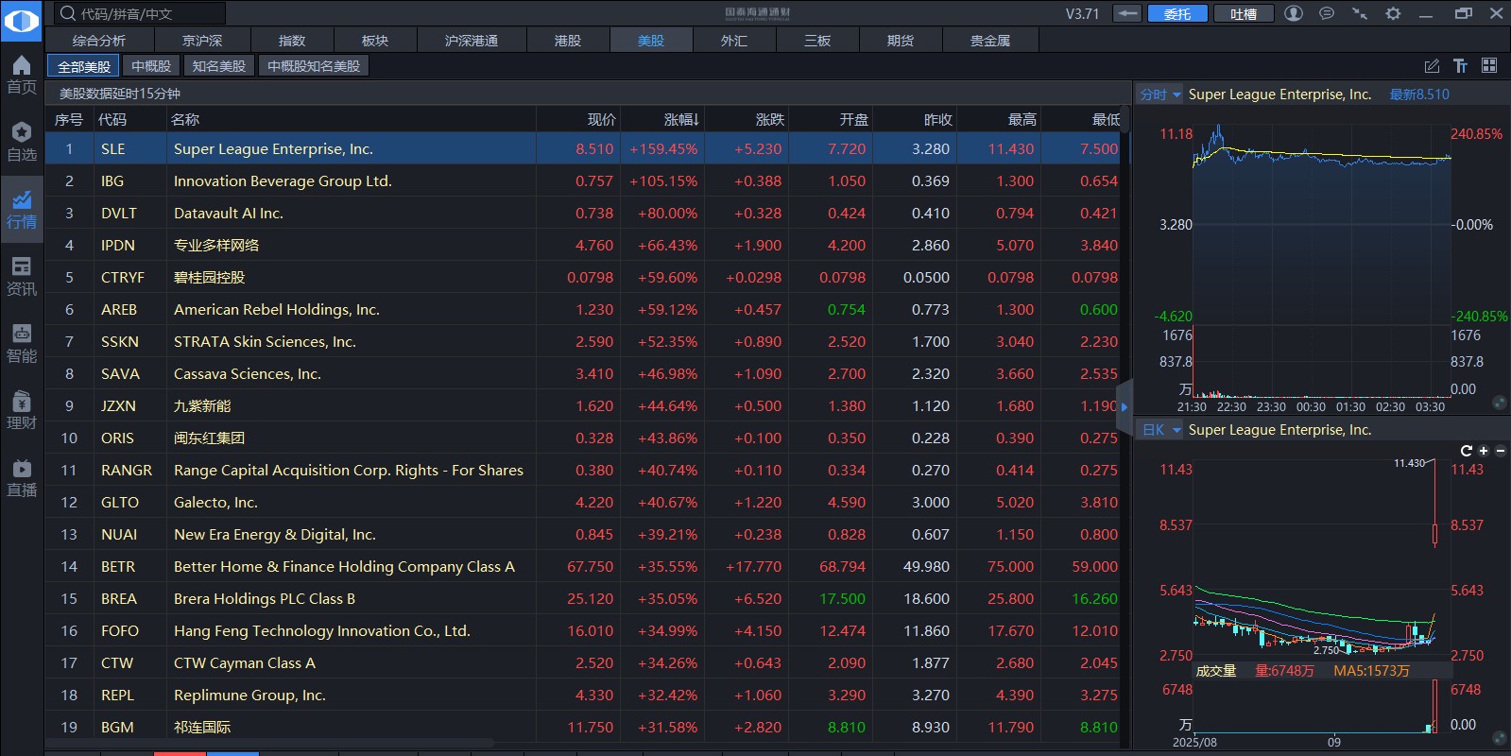The height and width of the screenshot is (756, 1511).
Task: Switch to the 期货 futures tab
Action: coord(900,41)
